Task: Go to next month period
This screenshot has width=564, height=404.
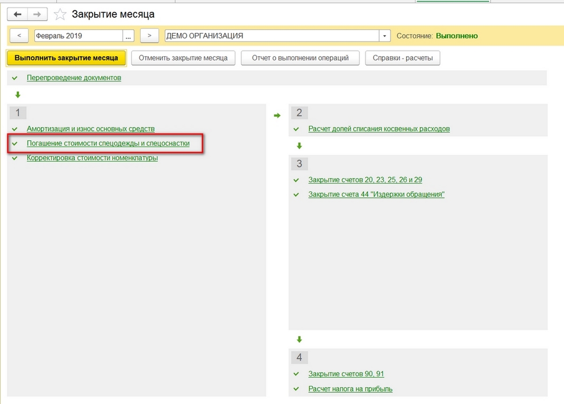Action: click(x=149, y=36)
